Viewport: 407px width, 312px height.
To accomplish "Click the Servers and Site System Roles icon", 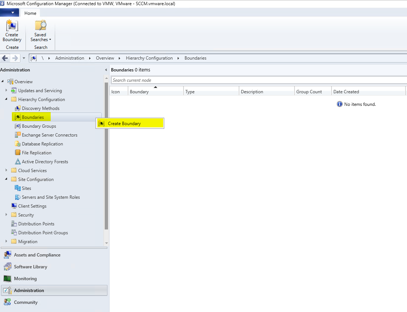I will 17,197.
